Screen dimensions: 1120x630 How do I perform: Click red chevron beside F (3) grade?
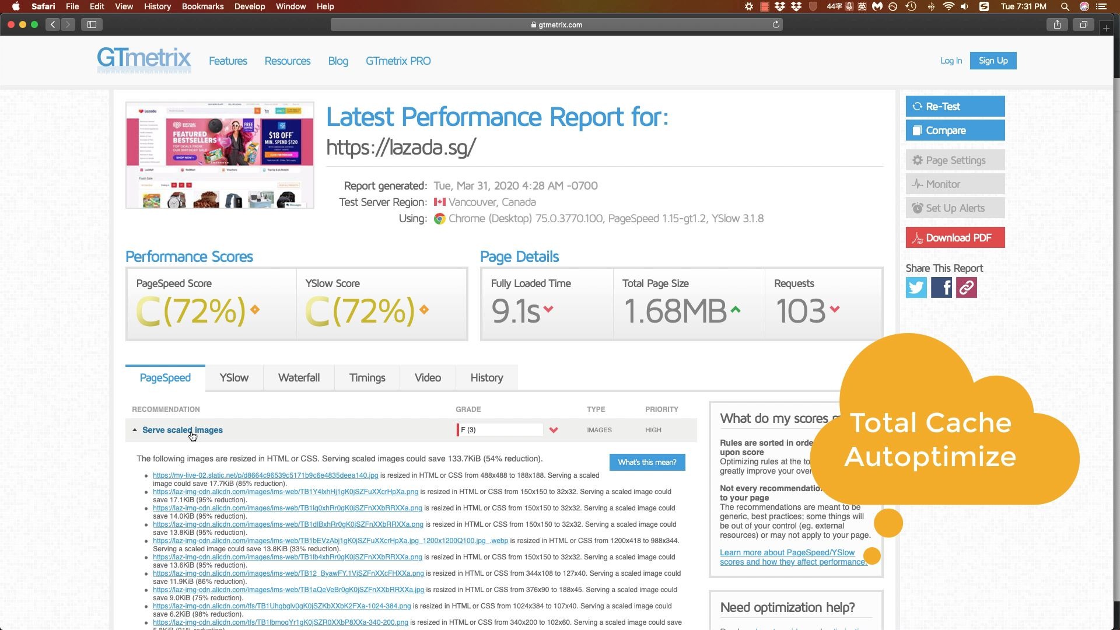(554, 430)
